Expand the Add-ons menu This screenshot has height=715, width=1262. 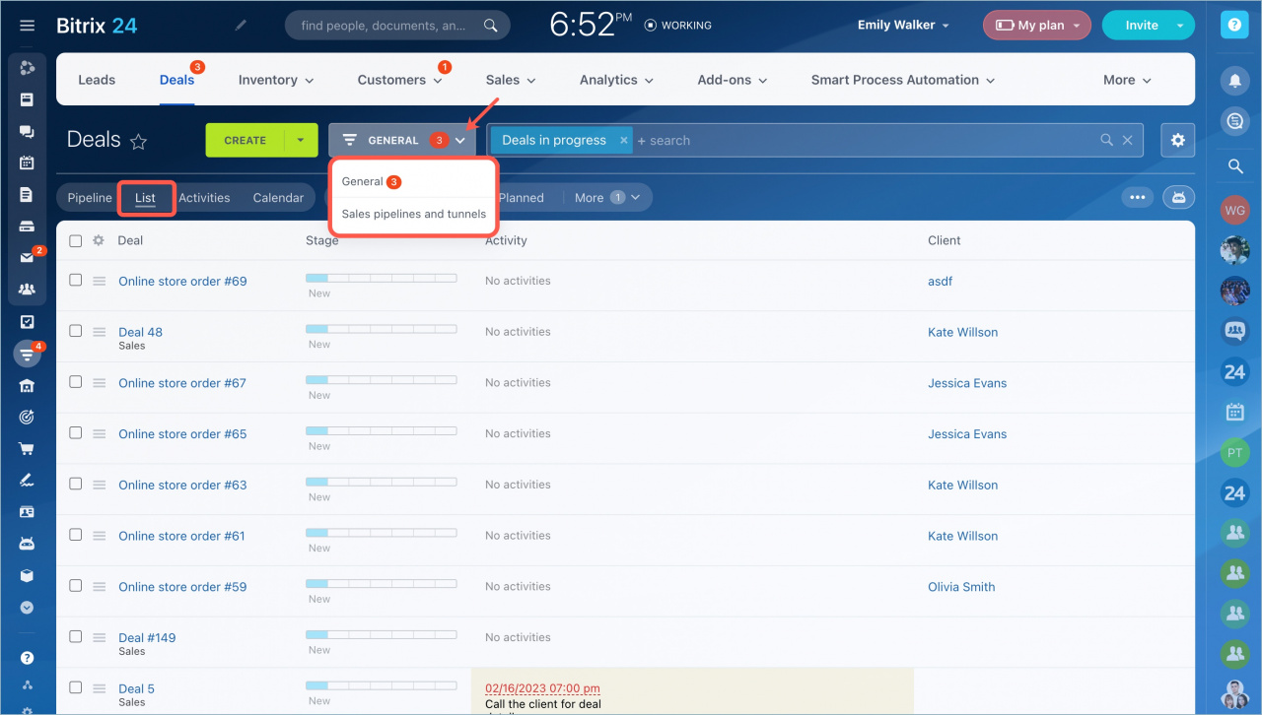733,80
